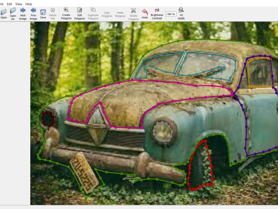Open the View menu

point(19,4)
